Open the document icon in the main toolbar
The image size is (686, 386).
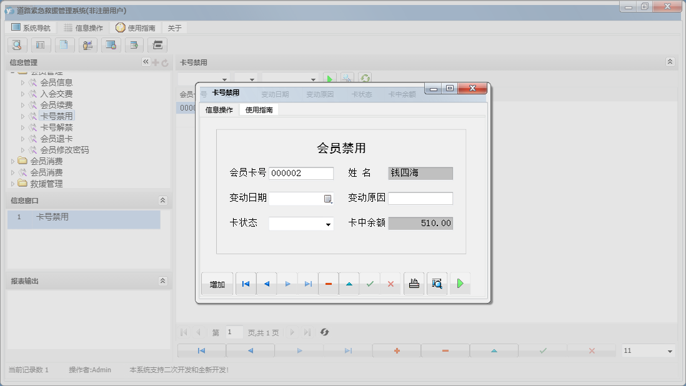pos(64,45)
